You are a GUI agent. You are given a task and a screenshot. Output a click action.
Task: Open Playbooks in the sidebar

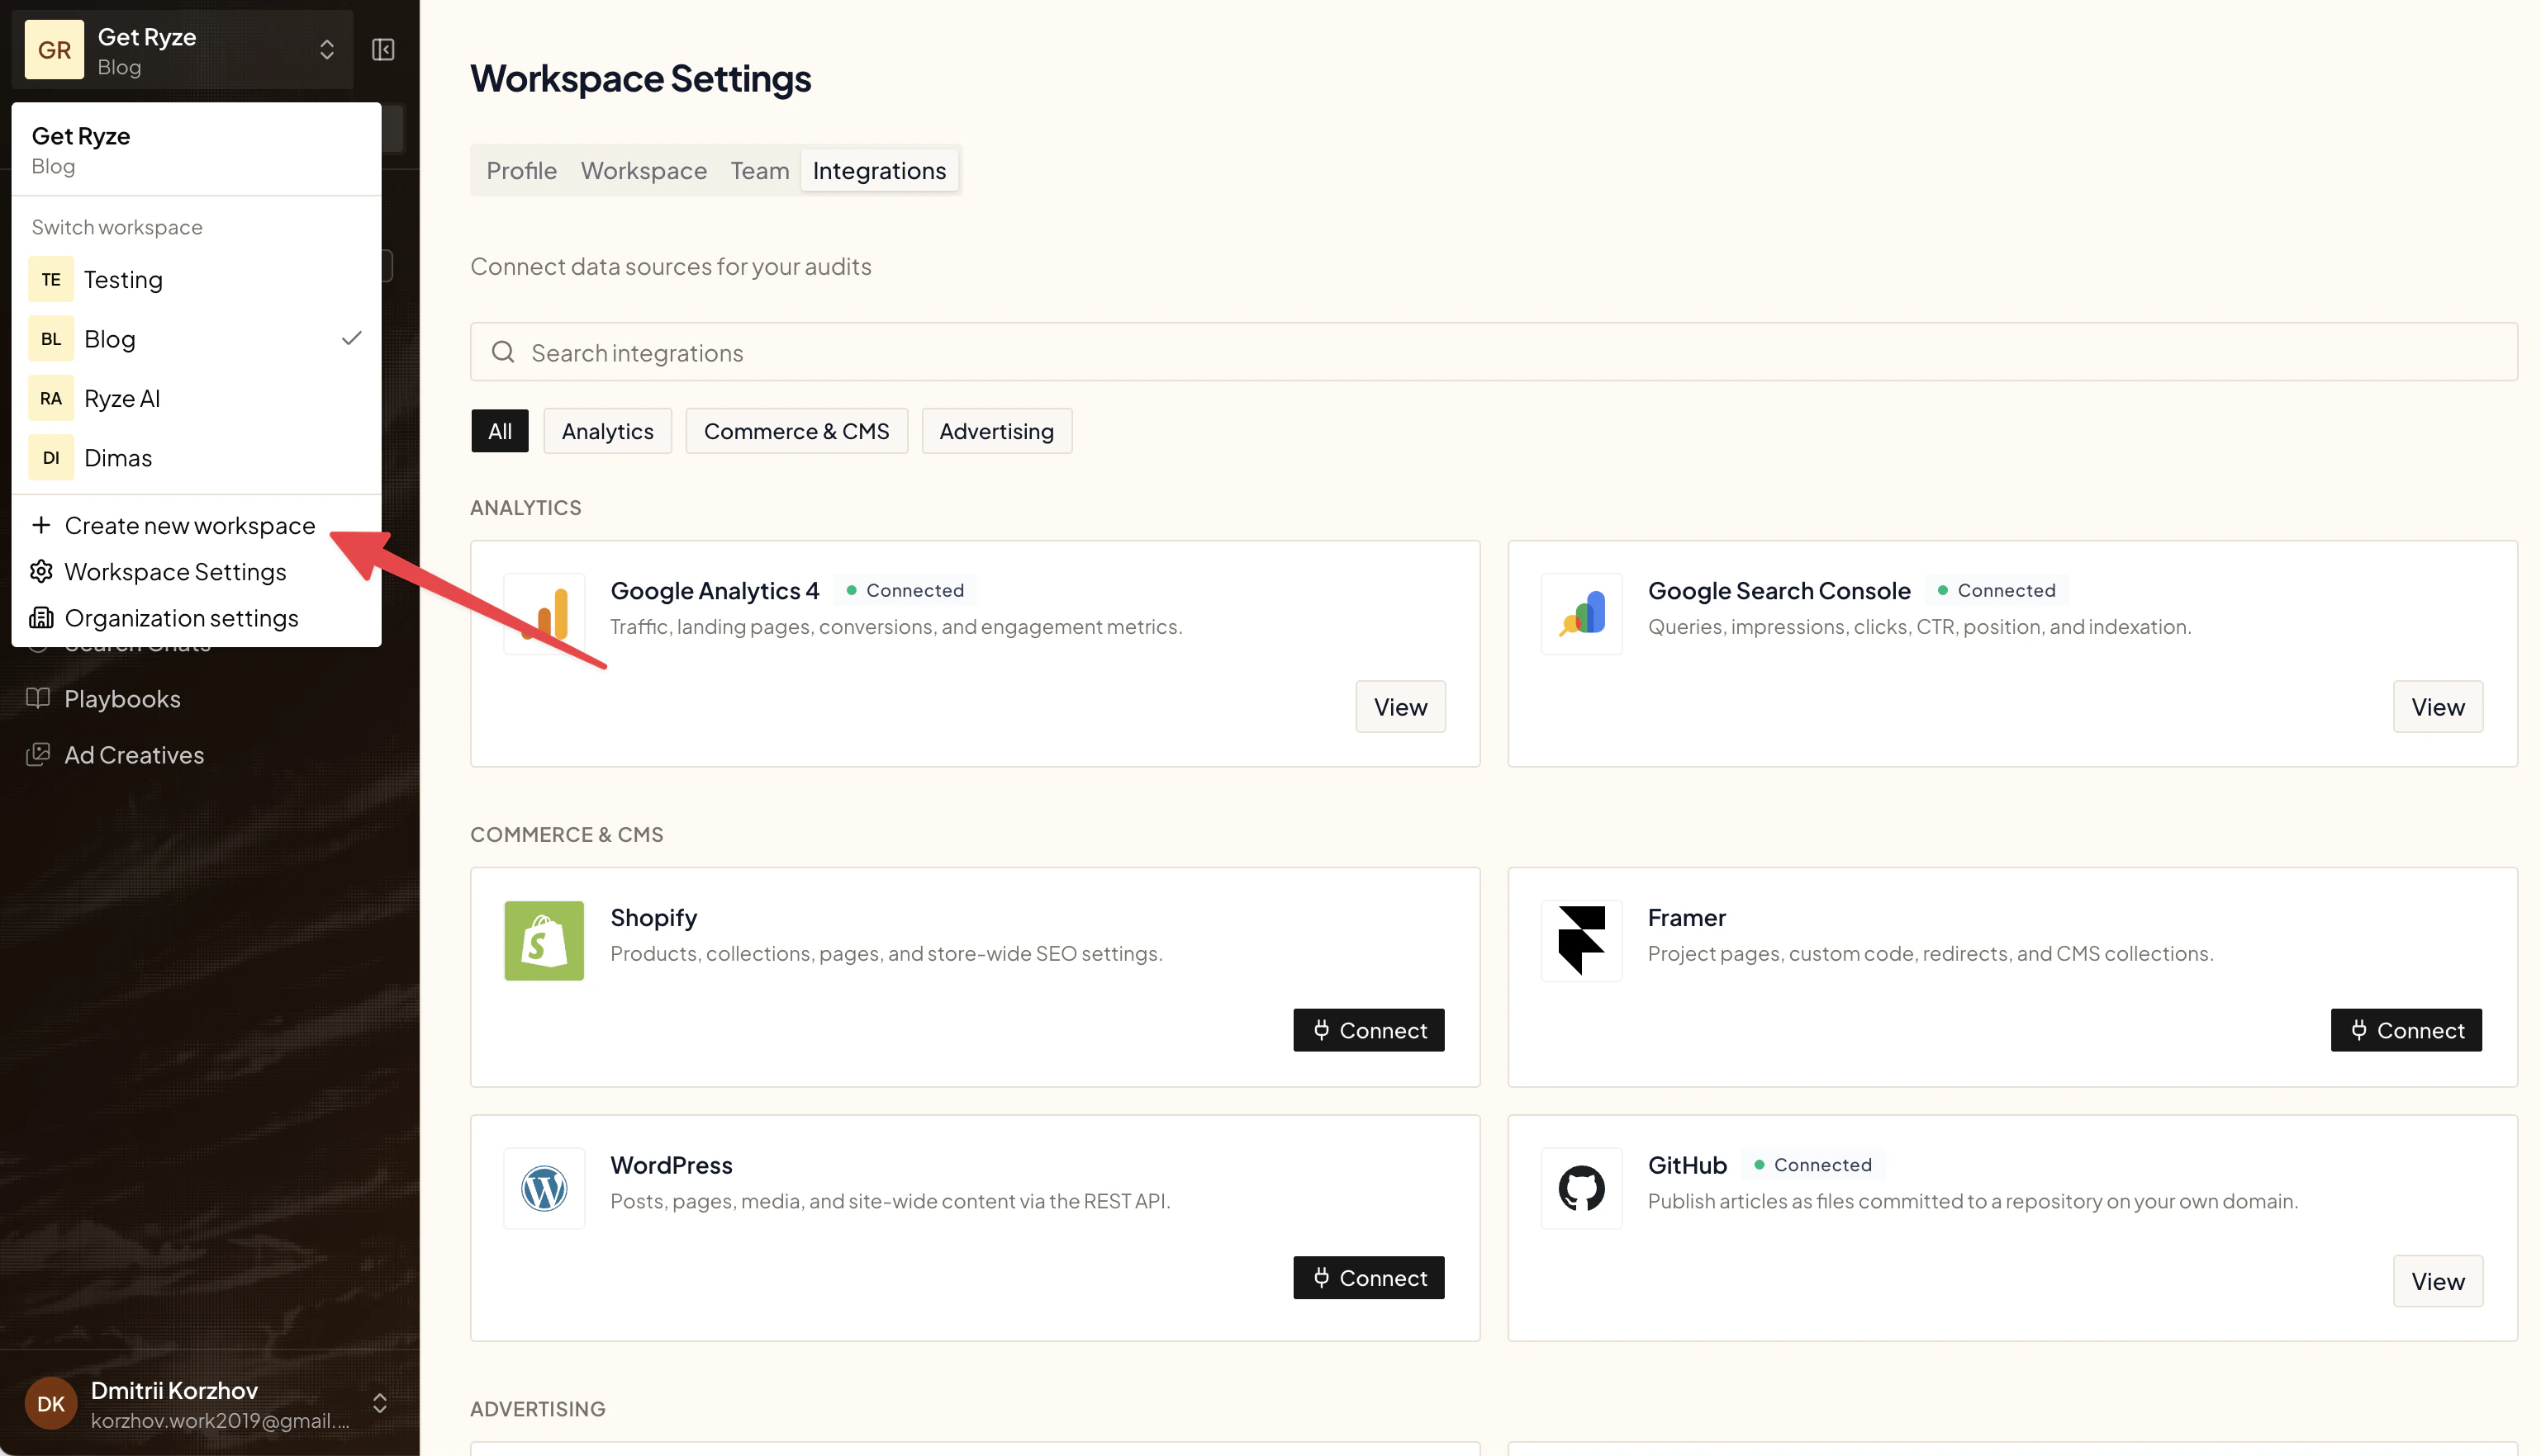[x=122, y=699]
